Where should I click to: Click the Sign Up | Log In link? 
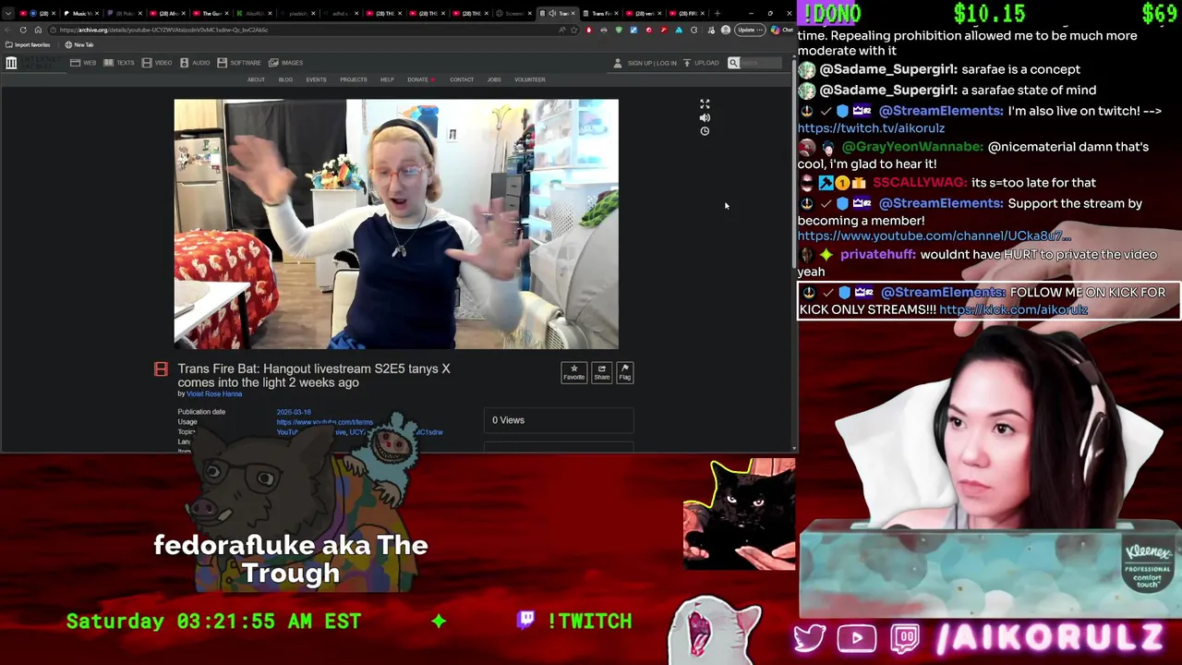point(652,63)
